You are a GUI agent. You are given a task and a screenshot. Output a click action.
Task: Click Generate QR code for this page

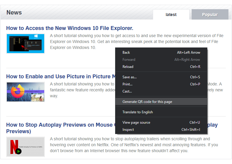tap(161, 102)
